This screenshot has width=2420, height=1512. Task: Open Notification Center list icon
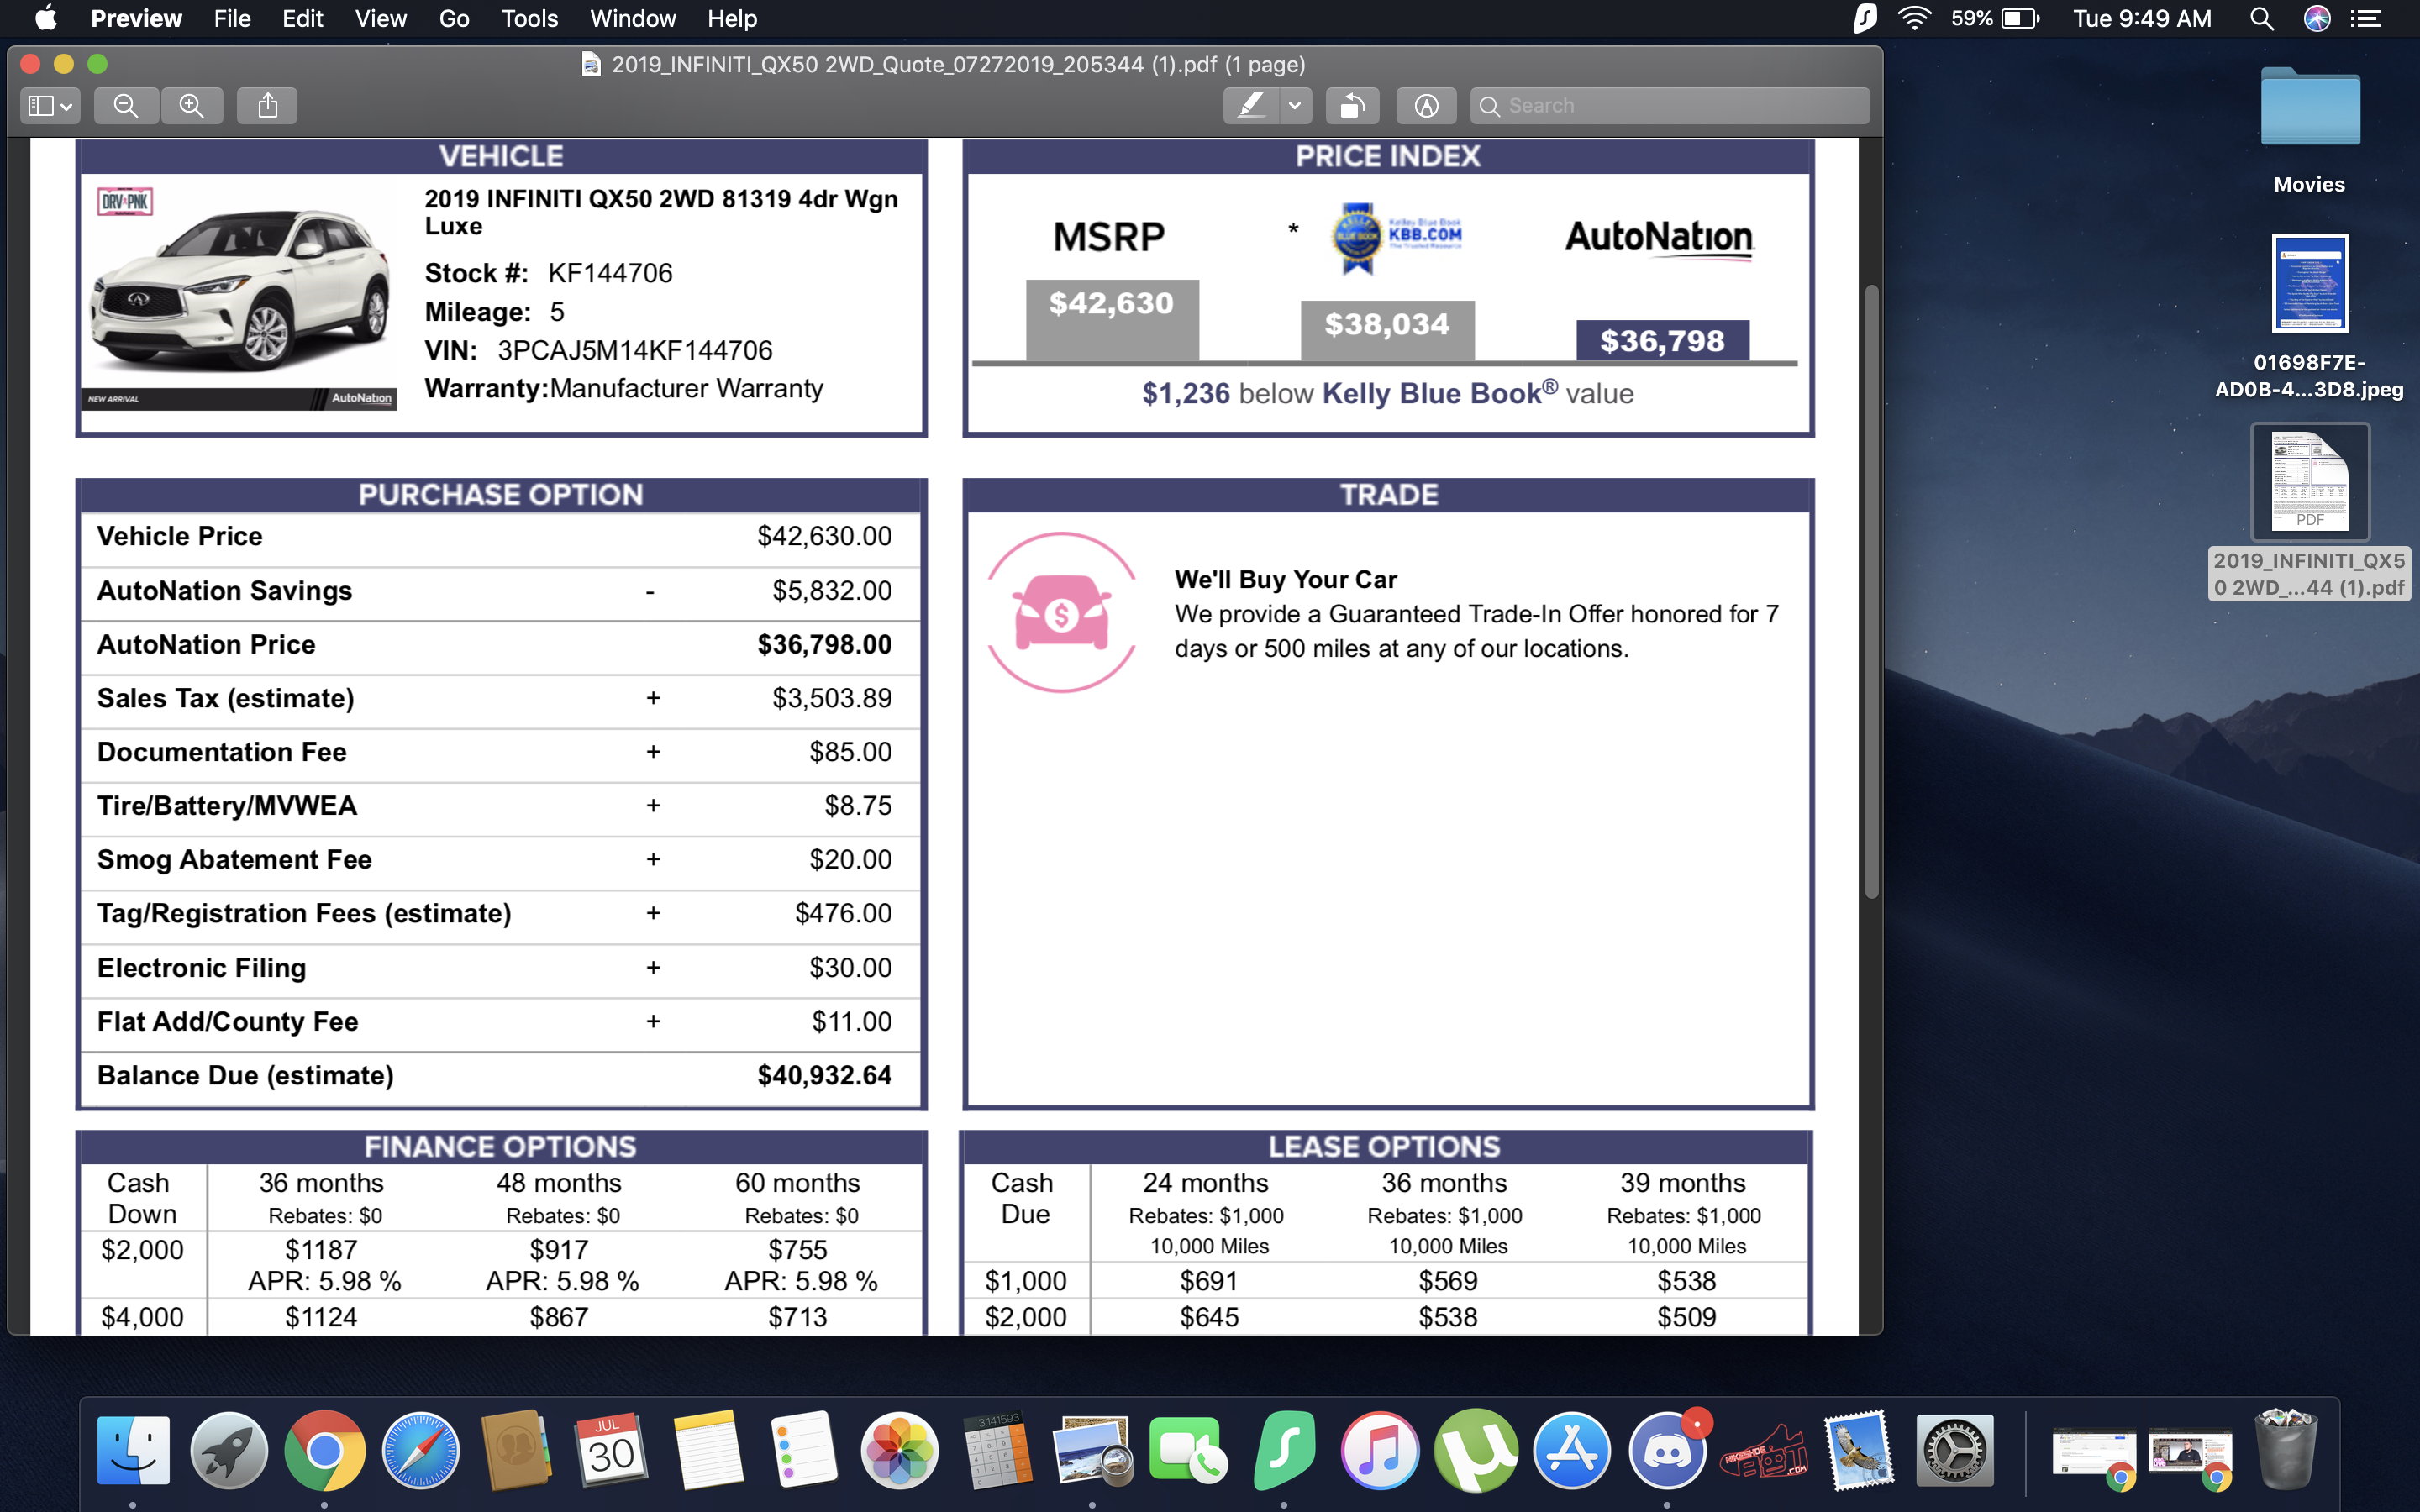coord(2366,18)
